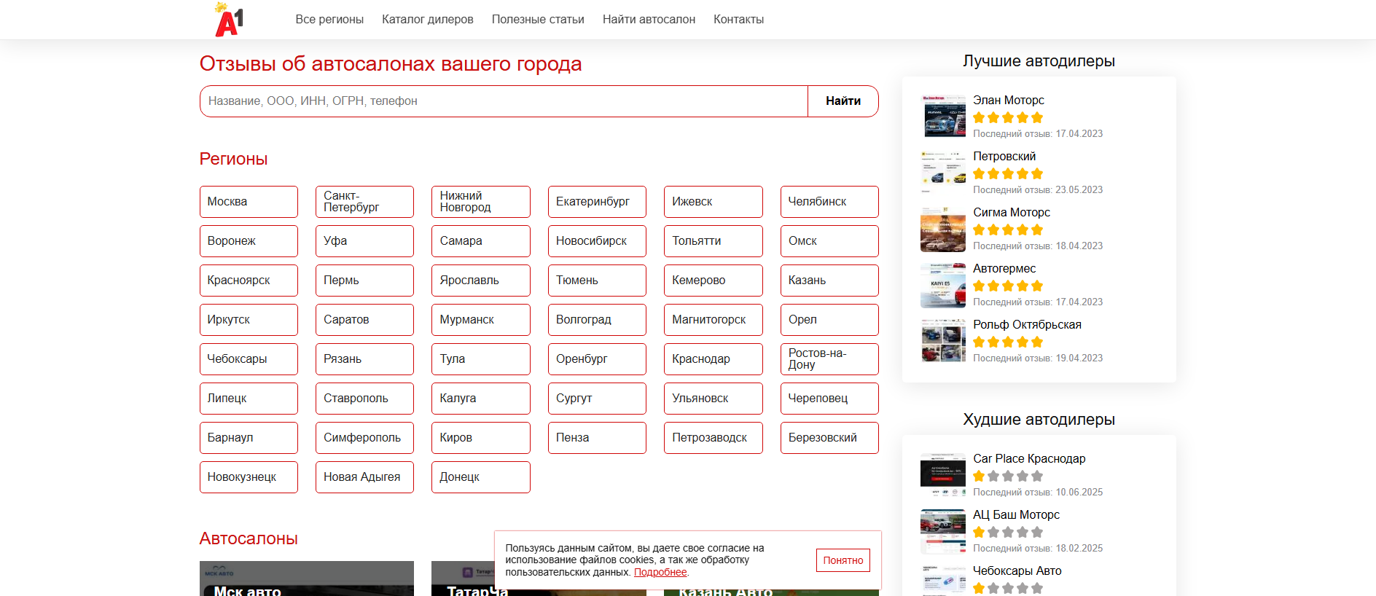
Task: Open Найти автосалон menu link
Action: [x=649, y=20]
